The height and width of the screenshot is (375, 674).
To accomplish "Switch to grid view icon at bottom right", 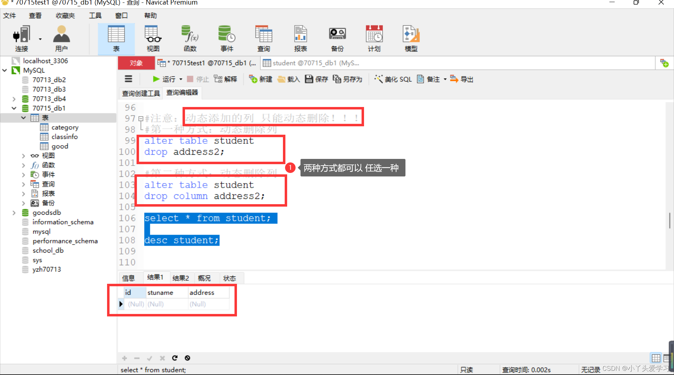I will 656,358.
